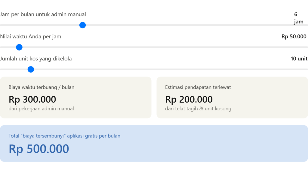Click the "dari pekerjaan admin manual" caption
The image size is (308, 172).
click(x=41, y=109)
